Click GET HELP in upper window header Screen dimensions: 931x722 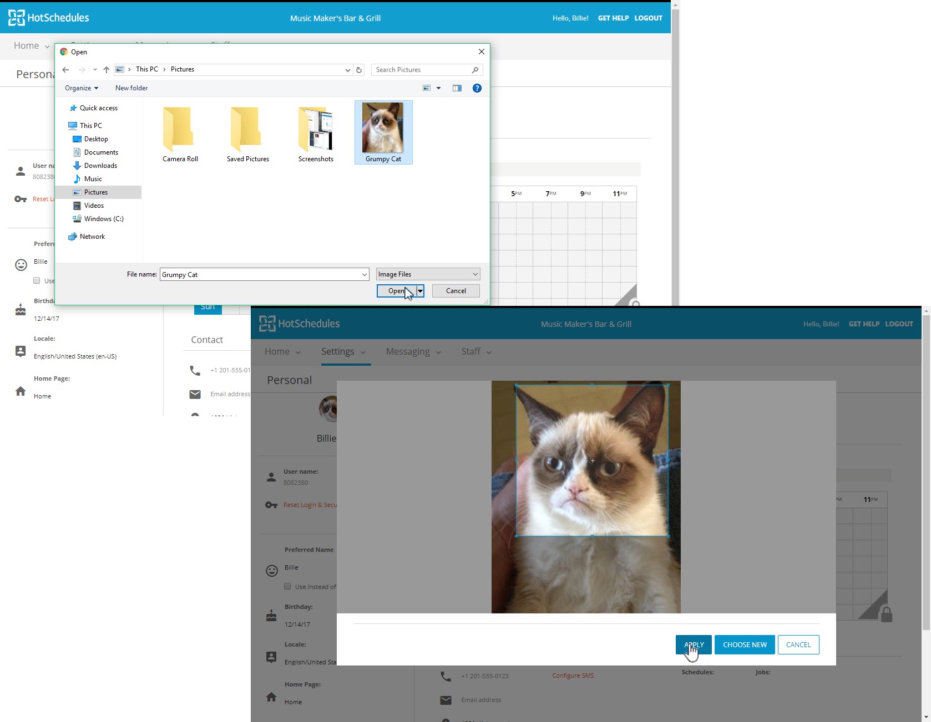pyautogui.click(x=613, y=18)
